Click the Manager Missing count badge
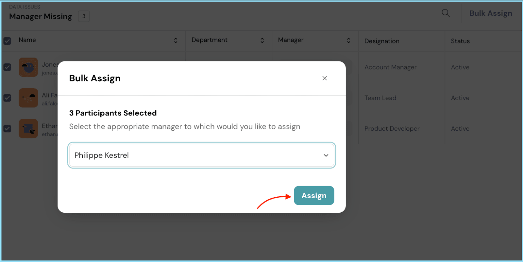523x262 pixels. (84, 16)
